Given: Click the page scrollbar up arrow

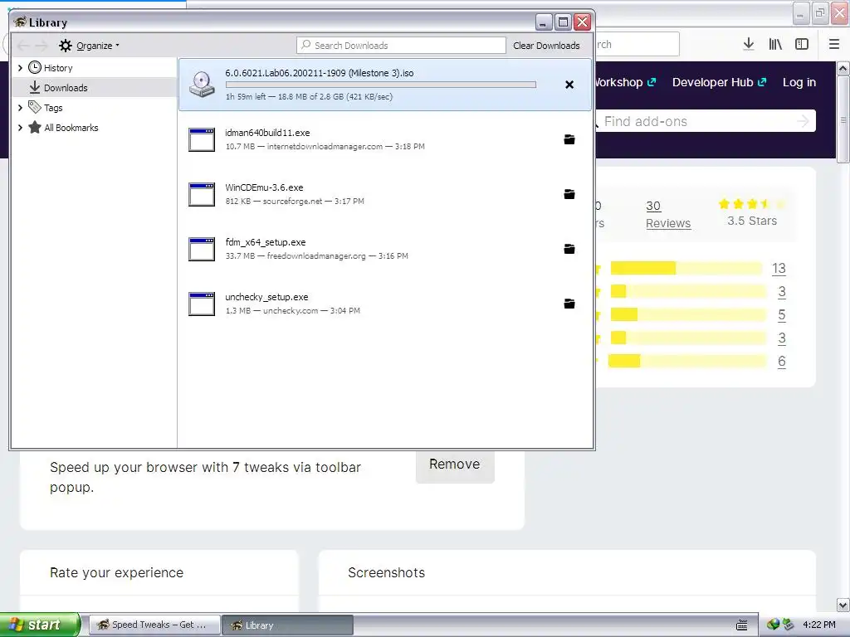Looking at the screenshot, I should pyautogui.click(x=843, y=69).
